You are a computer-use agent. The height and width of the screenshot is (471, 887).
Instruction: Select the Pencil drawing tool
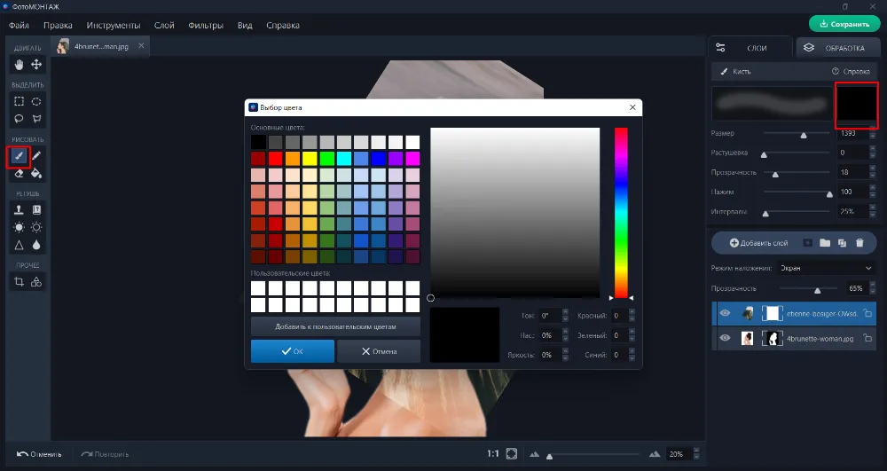click(36, 156)
